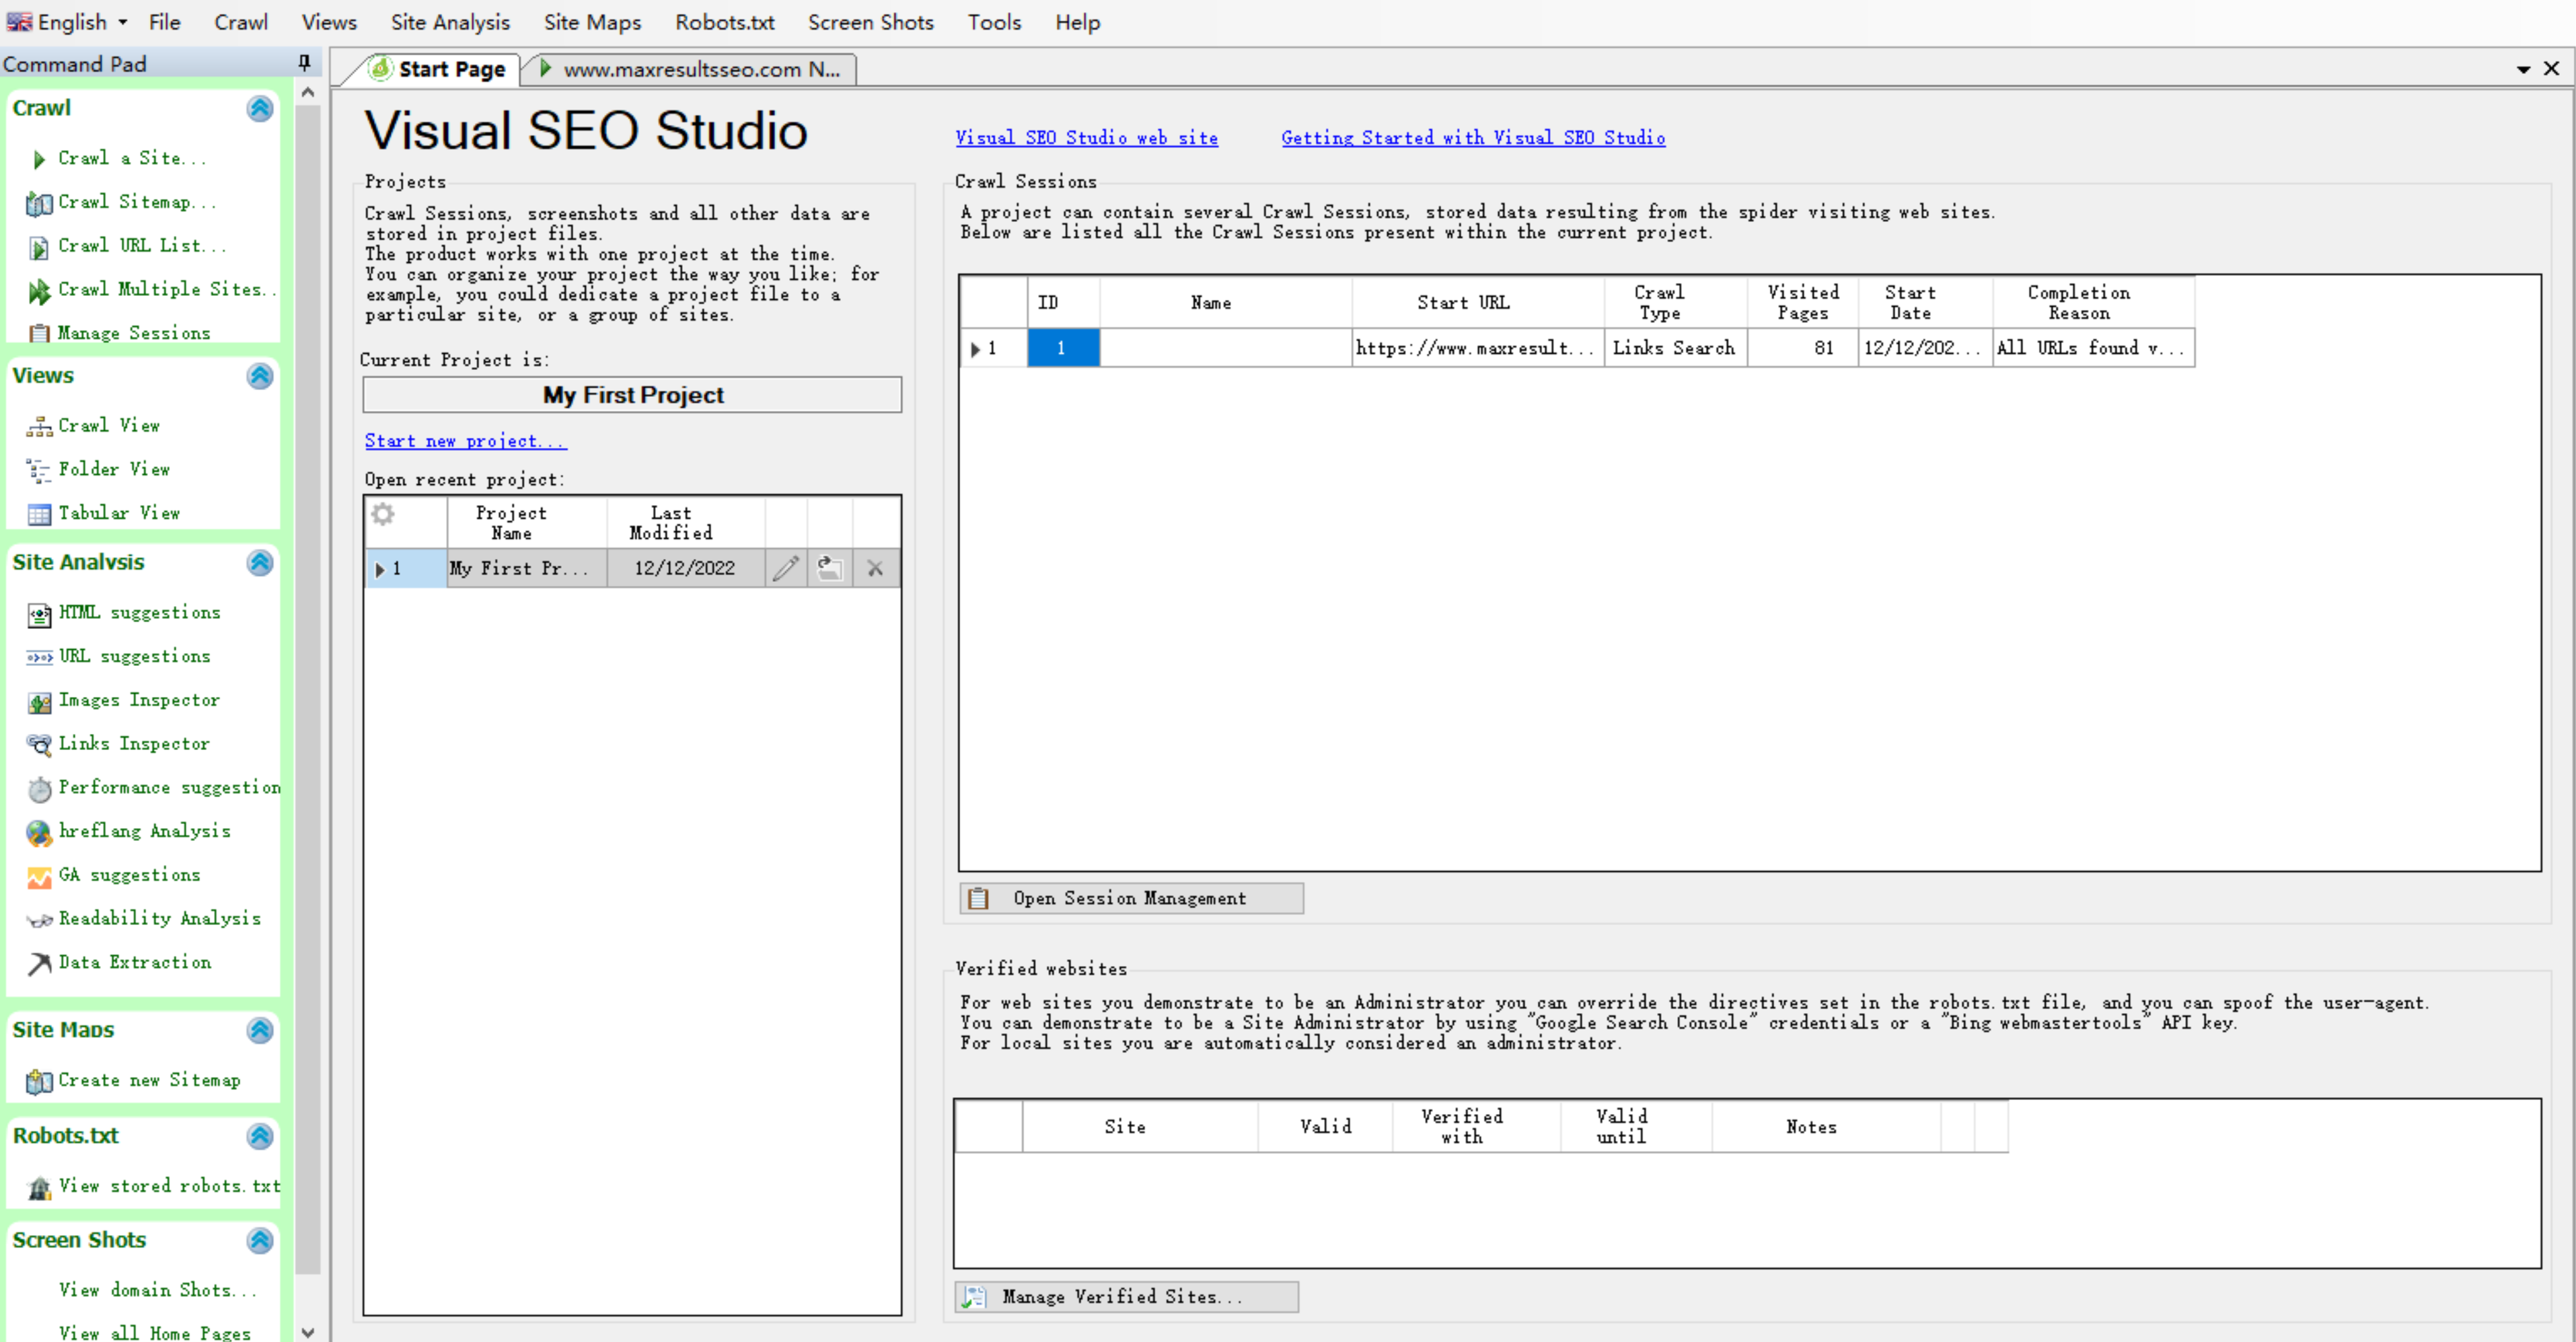Click the My First Project current project button
Screen dimensions: 2576x1342
click(632, 395)
